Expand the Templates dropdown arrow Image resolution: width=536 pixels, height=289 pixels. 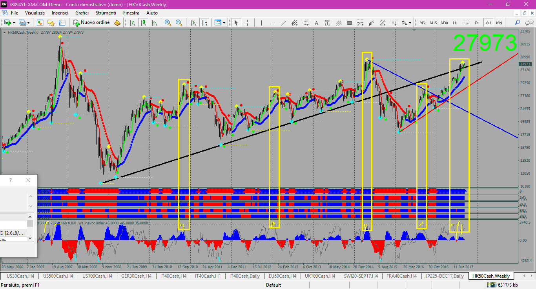(x=224, y=23)
